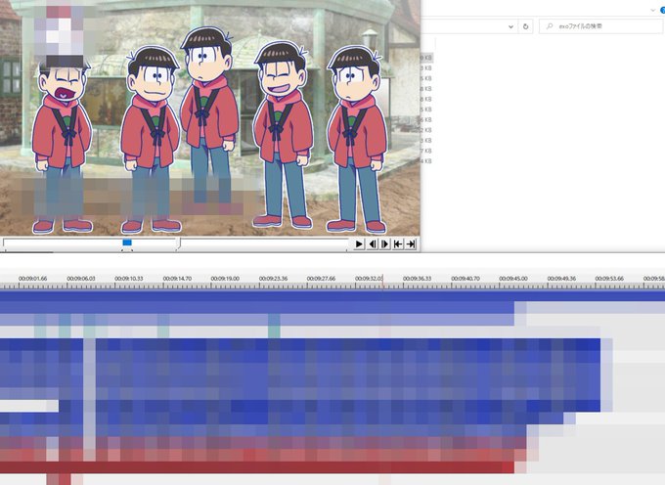Click the video preview showing five characters
This screenshot has height=485, width=665.
[x=210, y=118]
